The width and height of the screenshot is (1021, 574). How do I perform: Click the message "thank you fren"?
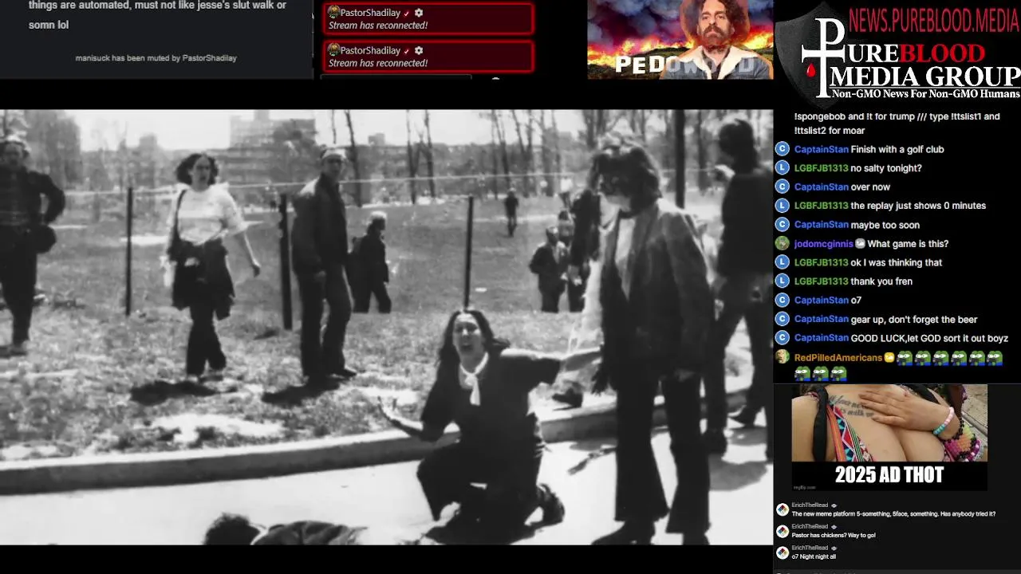point(881,281)
